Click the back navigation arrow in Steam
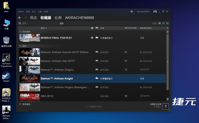The width and height of the screenshot is (199, 123). point(20,18)
